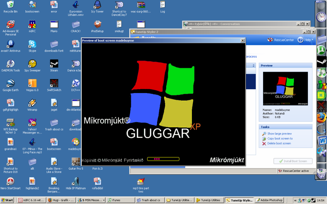
Task: Open the Help dropdown in TuneUp Styler
Action: coord(305,40)
